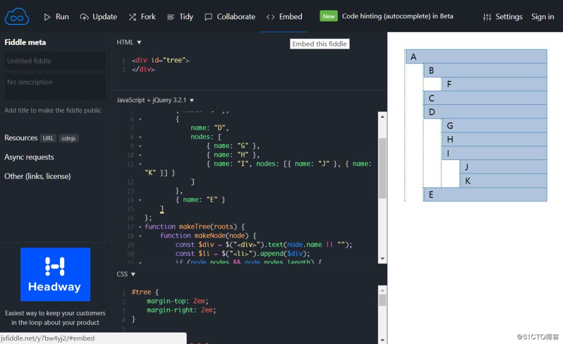
Task: Click tree node B in result
Action: [485, 70]
